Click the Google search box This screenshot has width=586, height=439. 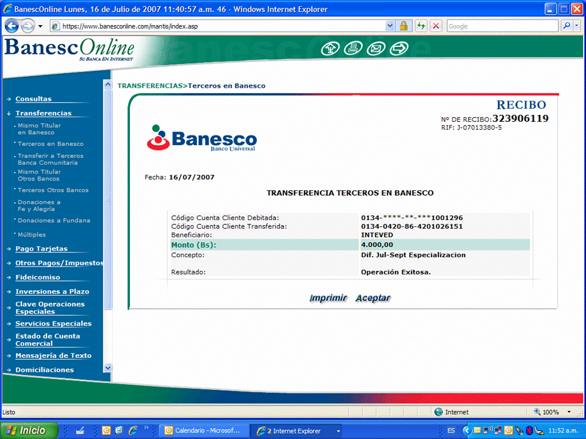coord(502,26)
